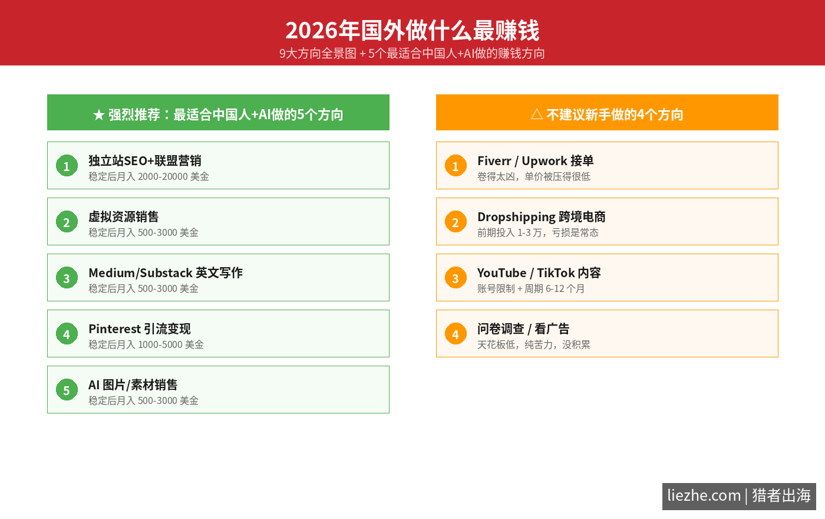Click the text 账号限制 + 周期 6-12 个月
Image resolution: width=825 pixels, height=519 pixels.
pos(531,288)
